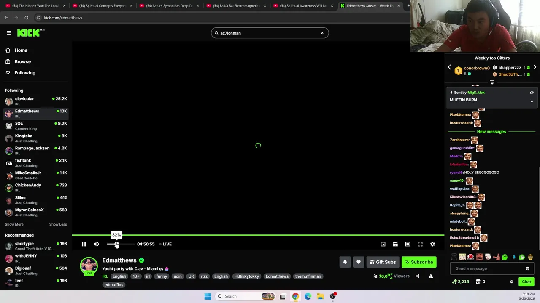Click the cast stream icon
540x303 pixels.
click(395, 244)
